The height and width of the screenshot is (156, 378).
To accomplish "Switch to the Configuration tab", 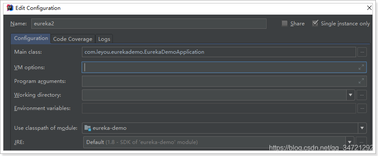I will pyautogui.click(x=31, y=38).
